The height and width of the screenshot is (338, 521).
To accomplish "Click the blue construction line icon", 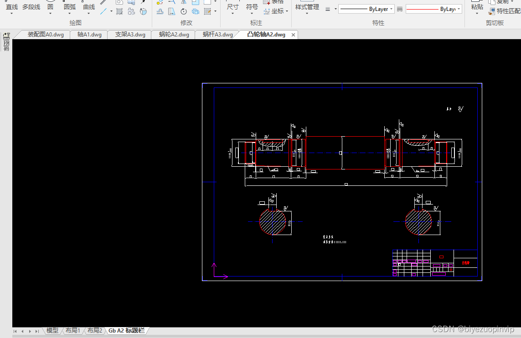I will tap(103, 12).
